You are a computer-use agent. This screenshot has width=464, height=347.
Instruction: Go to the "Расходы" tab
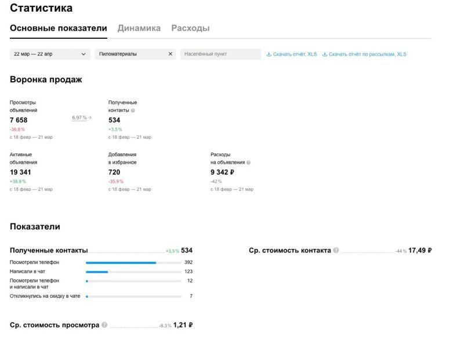pyautogui.click(x=190, y=28)
